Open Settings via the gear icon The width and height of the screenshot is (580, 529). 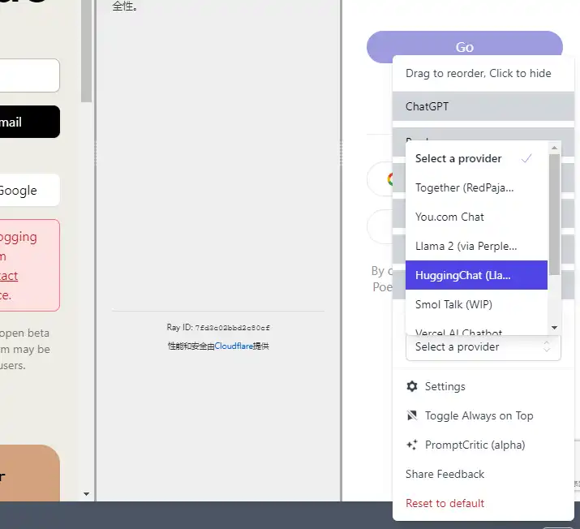(411, 386)
